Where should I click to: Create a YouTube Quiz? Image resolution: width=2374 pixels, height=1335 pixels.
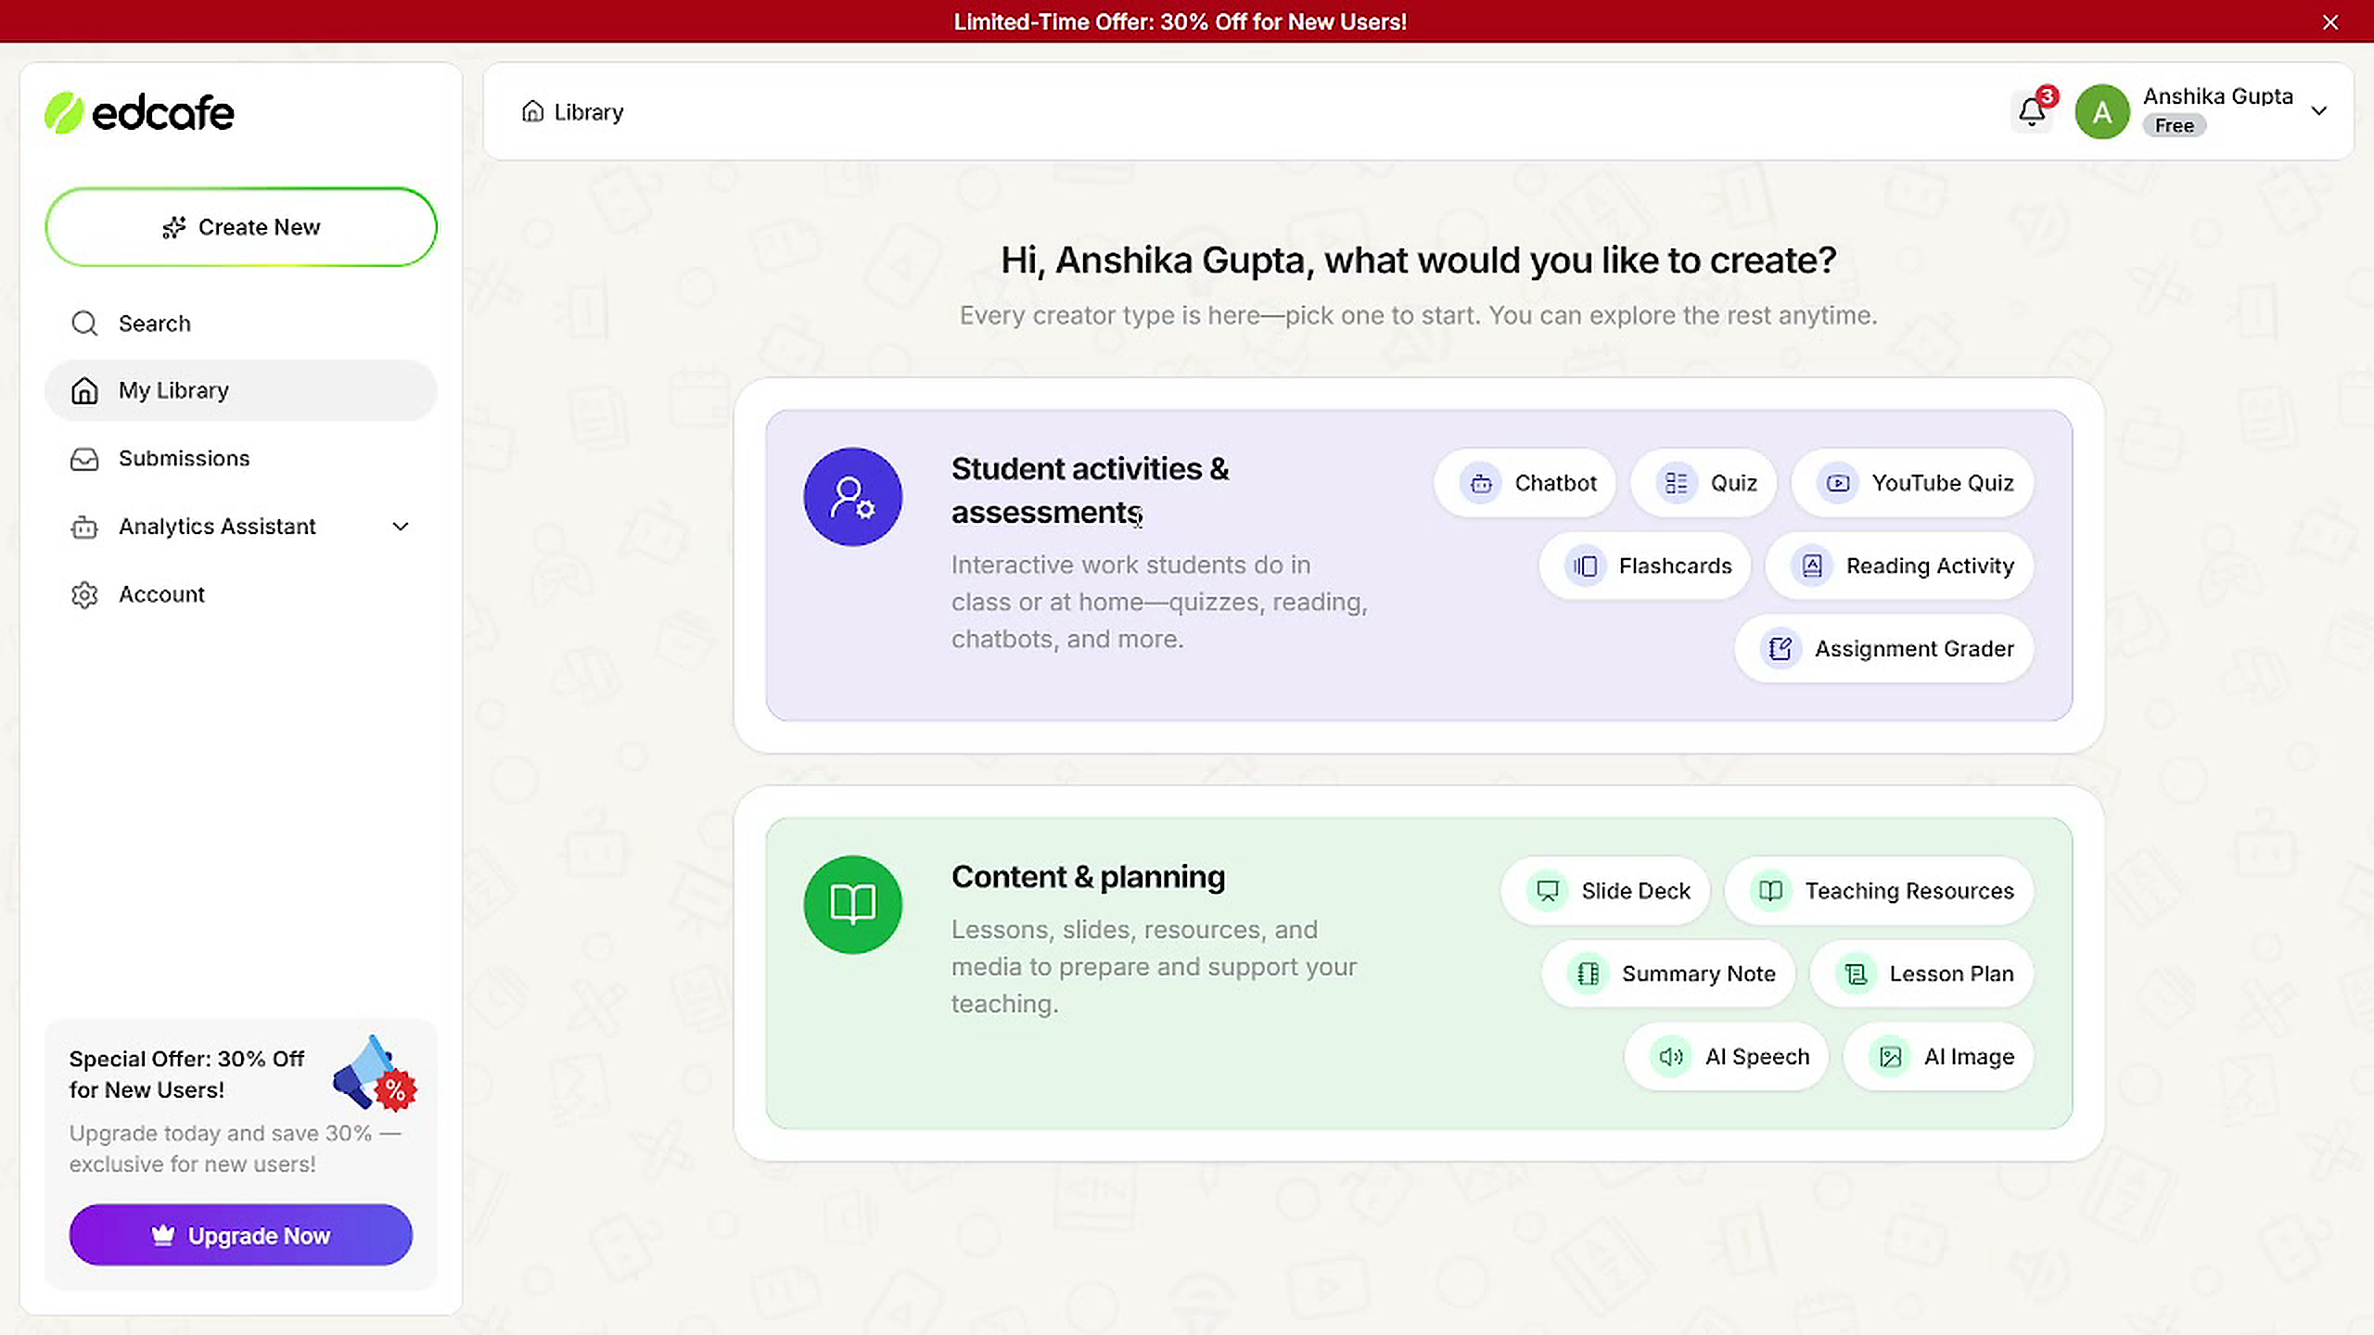click(x=1912, y=483)
